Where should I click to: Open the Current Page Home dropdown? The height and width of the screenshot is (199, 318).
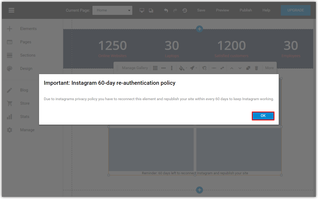pyautogui.click(x=112, y=10)
